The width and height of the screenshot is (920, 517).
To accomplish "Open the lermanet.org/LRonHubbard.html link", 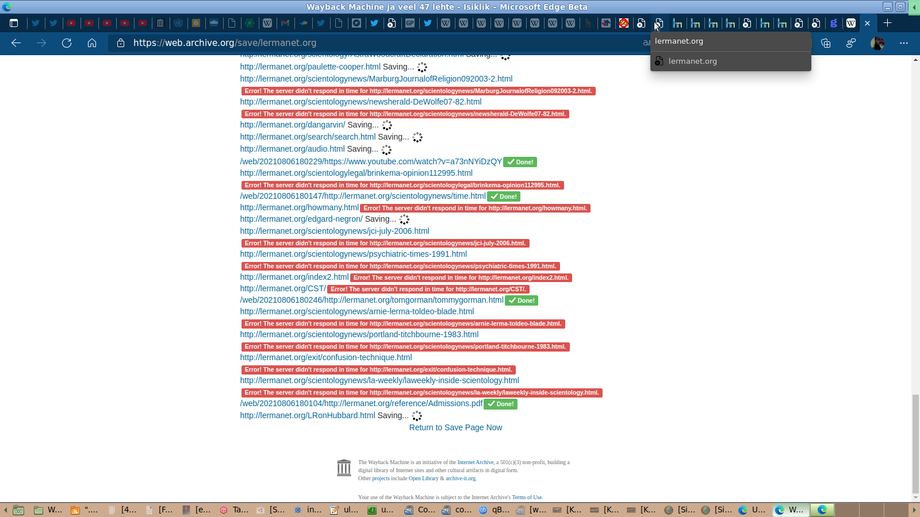I will click(x=308, y=415).
